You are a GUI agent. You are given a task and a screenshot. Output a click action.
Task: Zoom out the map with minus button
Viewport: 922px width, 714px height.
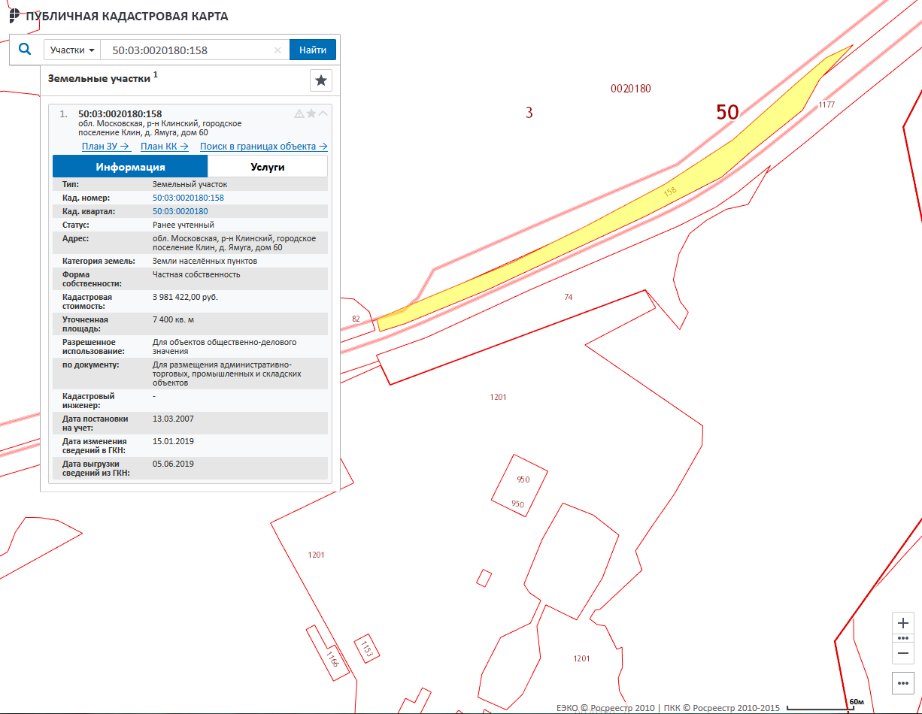point(903,653)
